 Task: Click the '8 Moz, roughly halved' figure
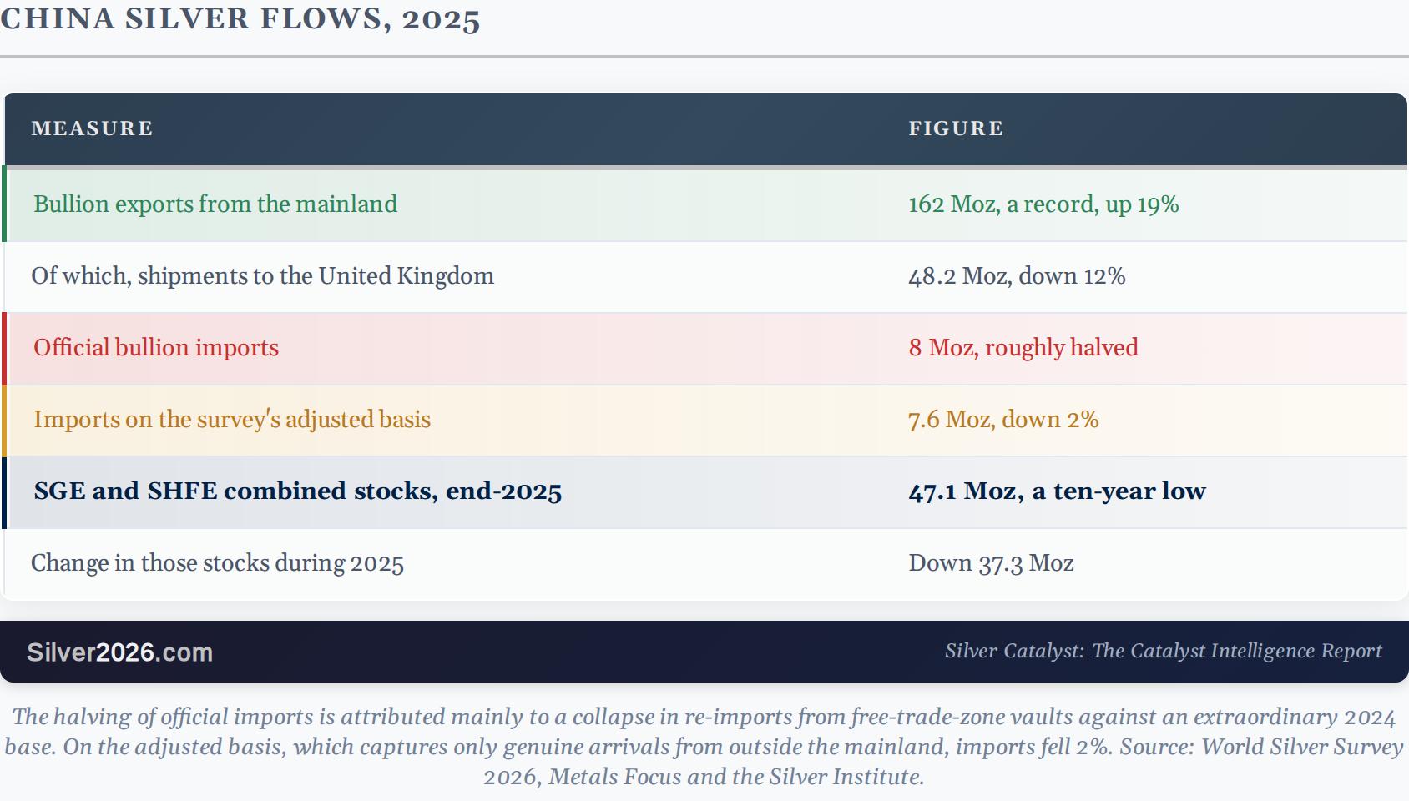(1023, 348)
